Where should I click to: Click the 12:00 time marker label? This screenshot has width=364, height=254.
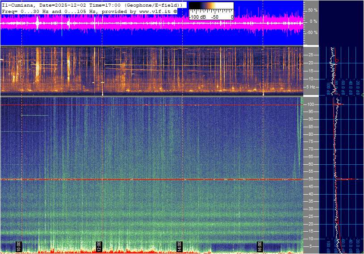(99, 246)
